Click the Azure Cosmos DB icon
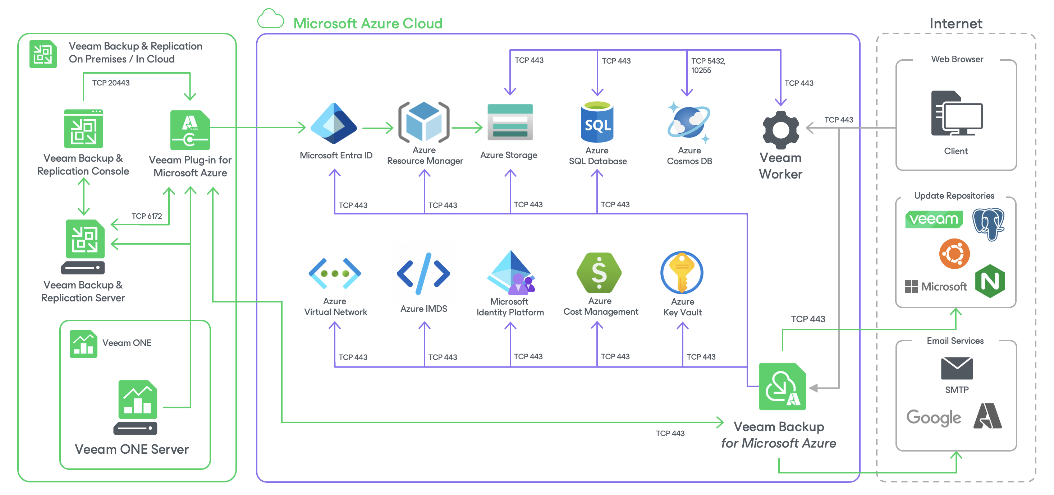 click(689, 122)
